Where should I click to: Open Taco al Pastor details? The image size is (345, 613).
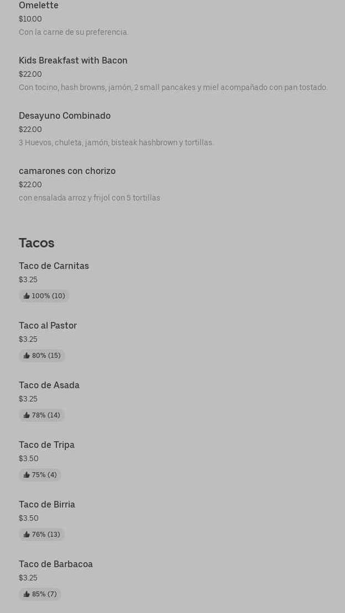[48, 326]
